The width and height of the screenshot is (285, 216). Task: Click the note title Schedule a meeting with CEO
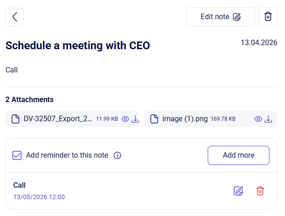pyautogui.click(x=78, y=46)
